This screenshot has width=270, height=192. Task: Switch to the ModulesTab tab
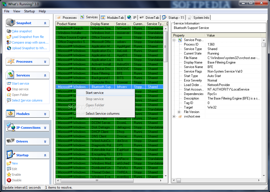[x=112, y=17]
